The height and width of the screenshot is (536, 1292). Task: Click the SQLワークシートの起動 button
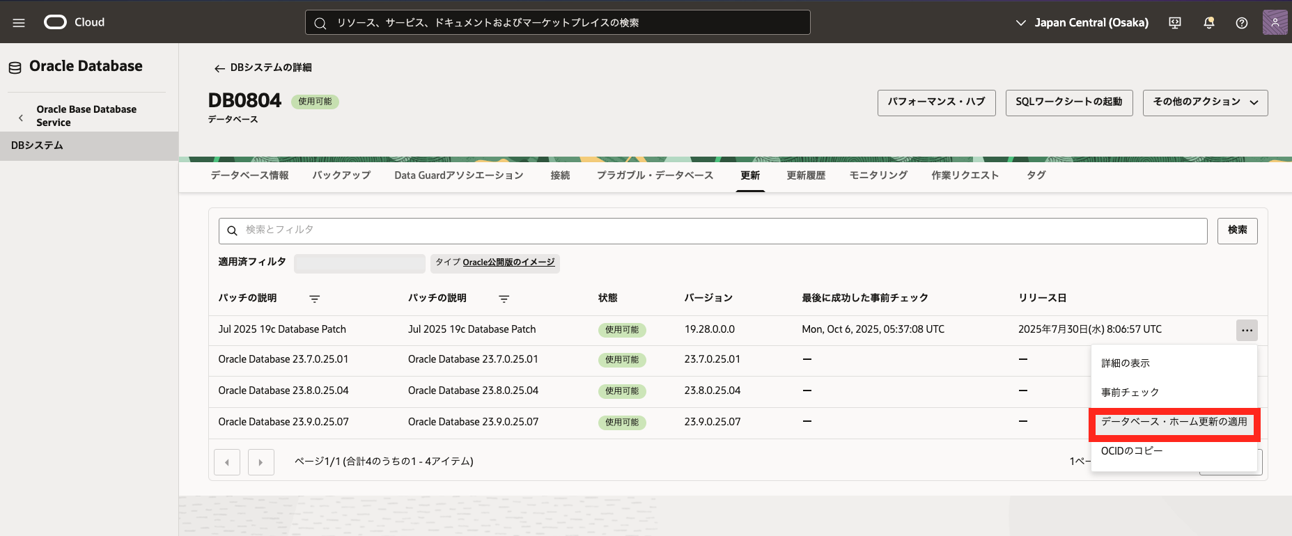(x=1068, y=102)
